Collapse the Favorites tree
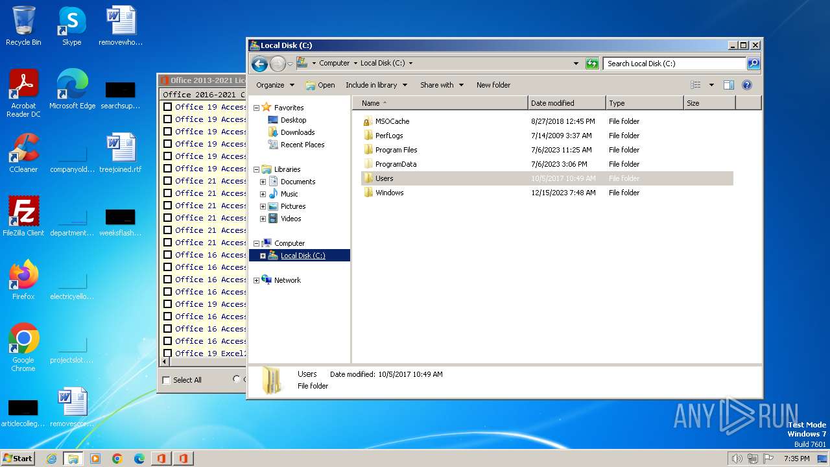Screen dimensions: 830x467 (256, 108)
